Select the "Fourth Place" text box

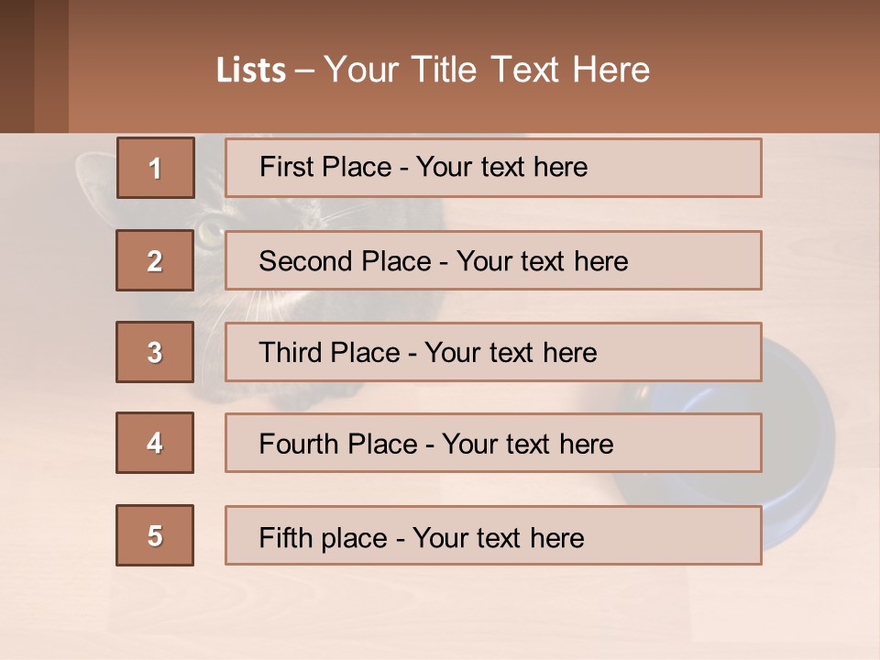pyautogui.click(x=493, y=444)
